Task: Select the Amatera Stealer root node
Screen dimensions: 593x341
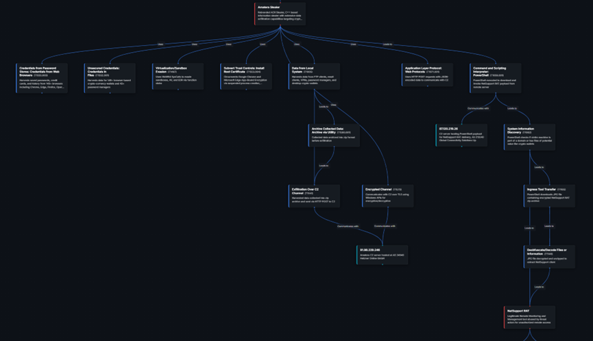Action: pyautogui.click(x=281, y=14)
